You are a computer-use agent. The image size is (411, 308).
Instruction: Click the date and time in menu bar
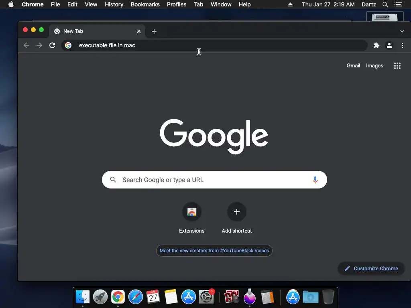click(x=328, y=4)
